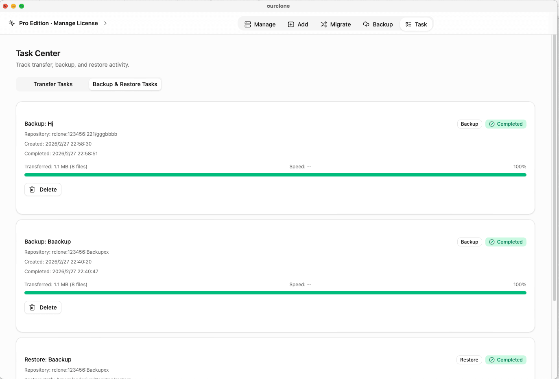Image resolution: width=559 pixels, height=379 pixels.
Task: Click the Completed status badge on Baackup card
Action: click(506, 242)
